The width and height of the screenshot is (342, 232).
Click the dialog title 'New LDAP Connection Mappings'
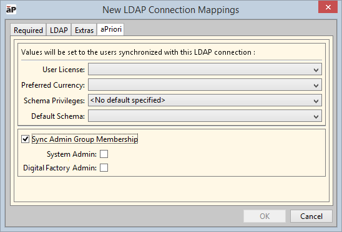(171, 10)
